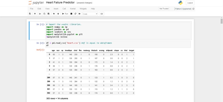The image size is (223, 102).
Task: Click the 'thalach' column header
Action: click(x=94, y=50)
